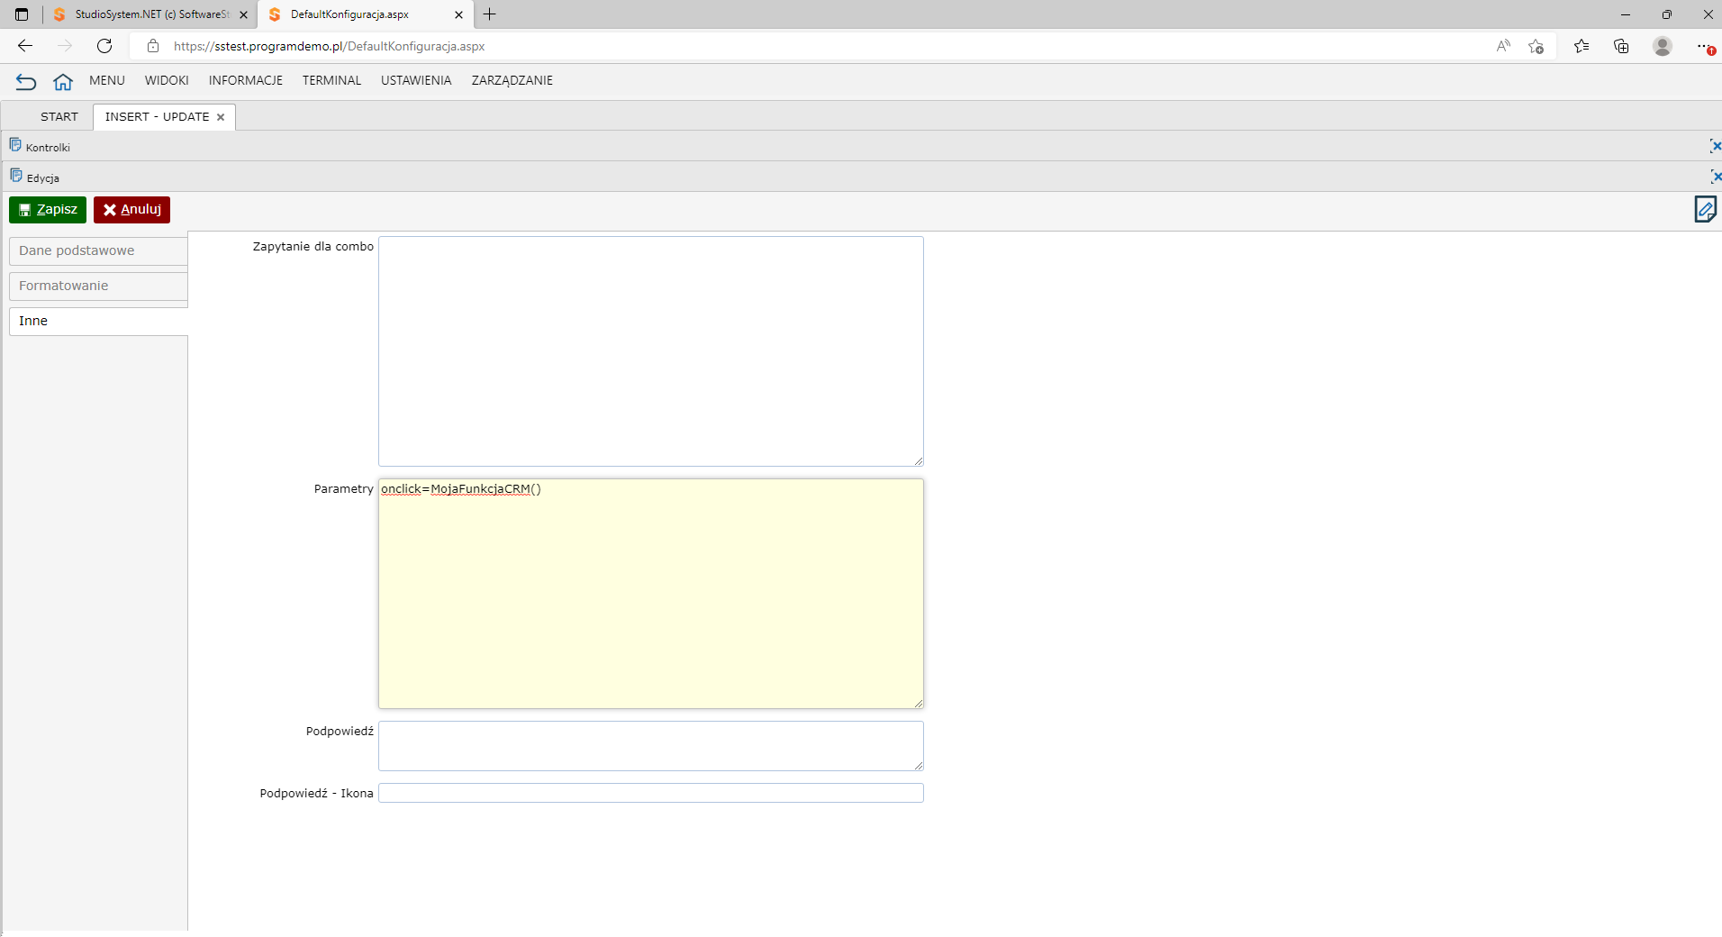The height and width of the screenshot is (937, 1722).
Task: Close the StudioSystem.NET browser tab
Action: [243, 14]
